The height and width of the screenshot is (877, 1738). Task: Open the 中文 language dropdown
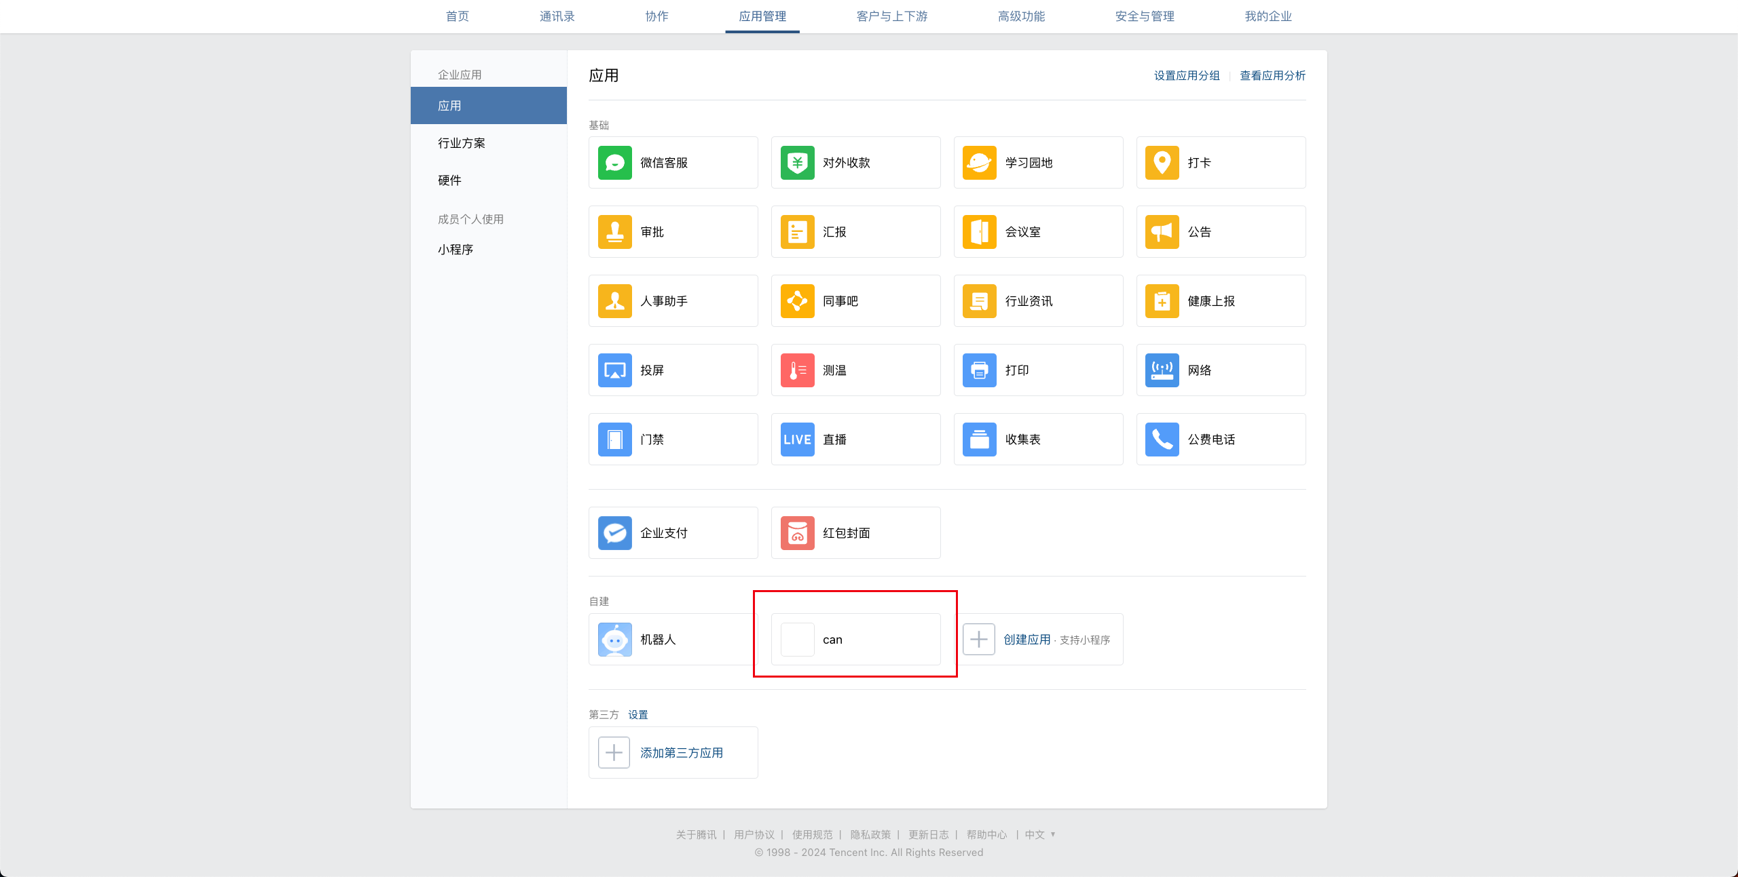(x=1039, y=834)
